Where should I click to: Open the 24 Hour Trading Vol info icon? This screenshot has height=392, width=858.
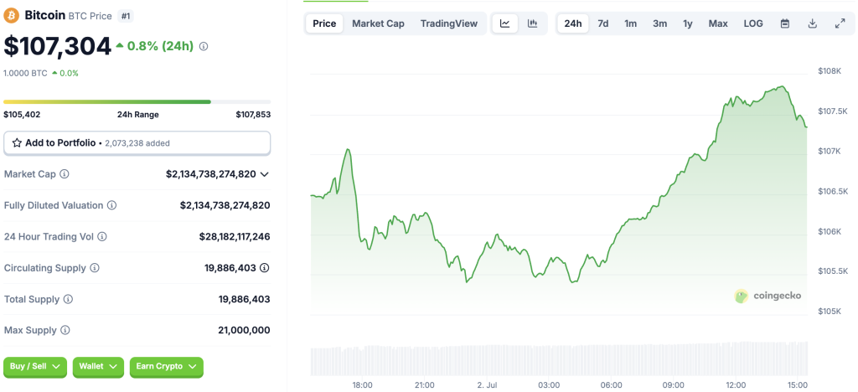coord(101,237)
